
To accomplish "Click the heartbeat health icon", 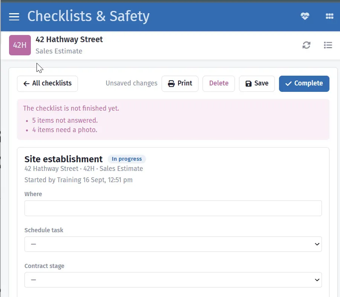I will [305, 16].
